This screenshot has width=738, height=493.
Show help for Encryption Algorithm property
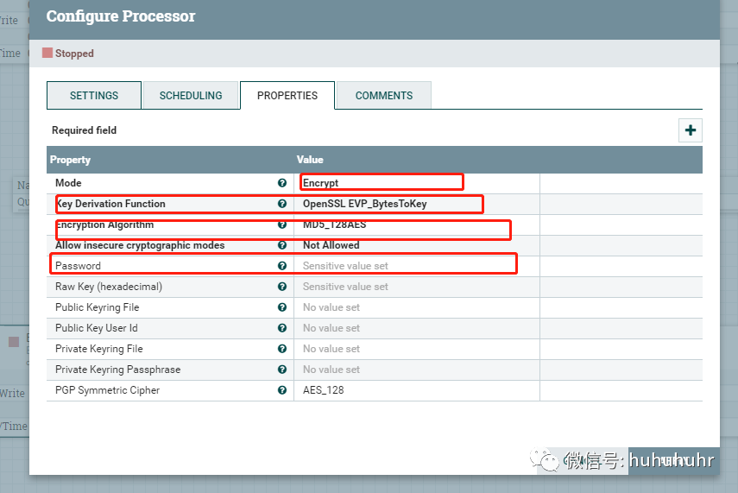[x=282, y=224]
